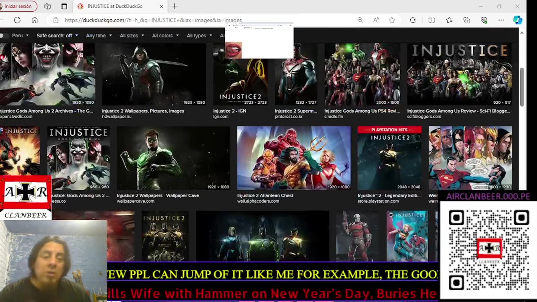The image size is (537, 302).
Task: Open the tab actions menu icon
Action: pos(64,6)
